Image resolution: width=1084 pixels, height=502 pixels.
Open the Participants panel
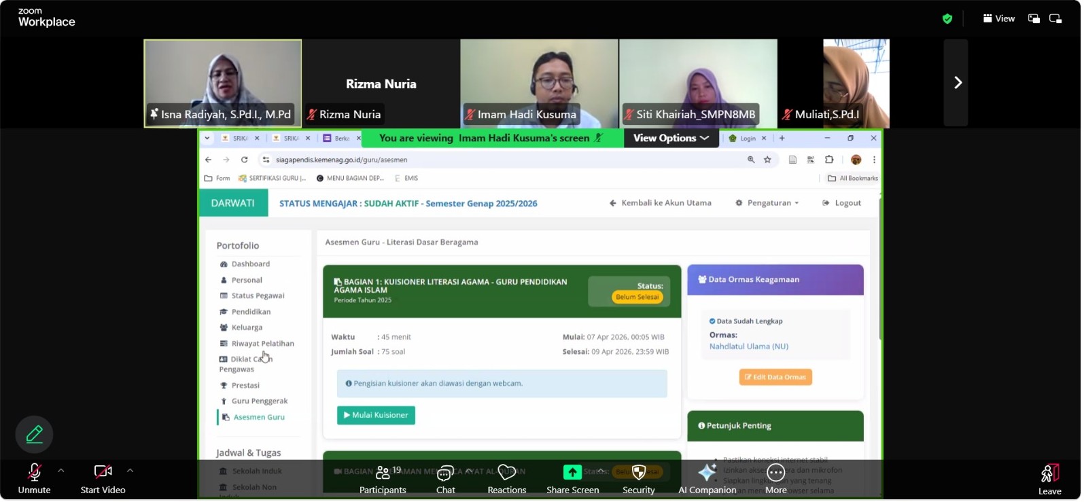pos(383,479)
